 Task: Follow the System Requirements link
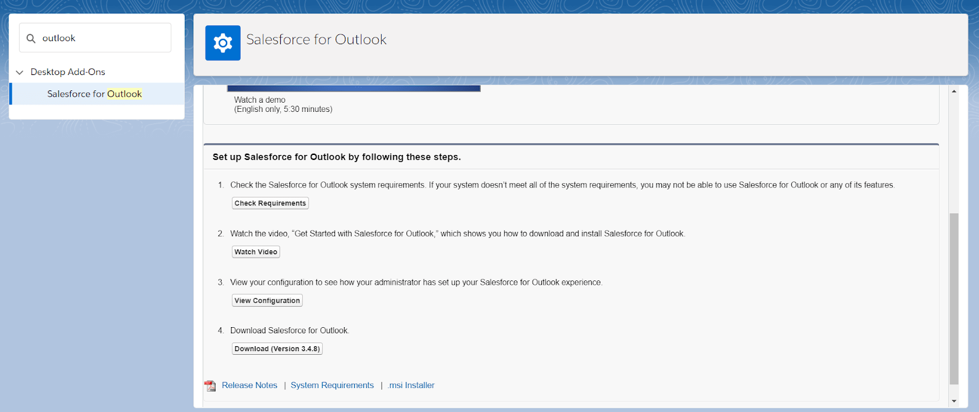(332, 386)
